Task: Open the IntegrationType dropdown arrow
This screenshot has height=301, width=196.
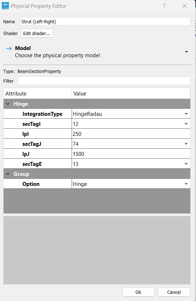Action: point(186,114)
